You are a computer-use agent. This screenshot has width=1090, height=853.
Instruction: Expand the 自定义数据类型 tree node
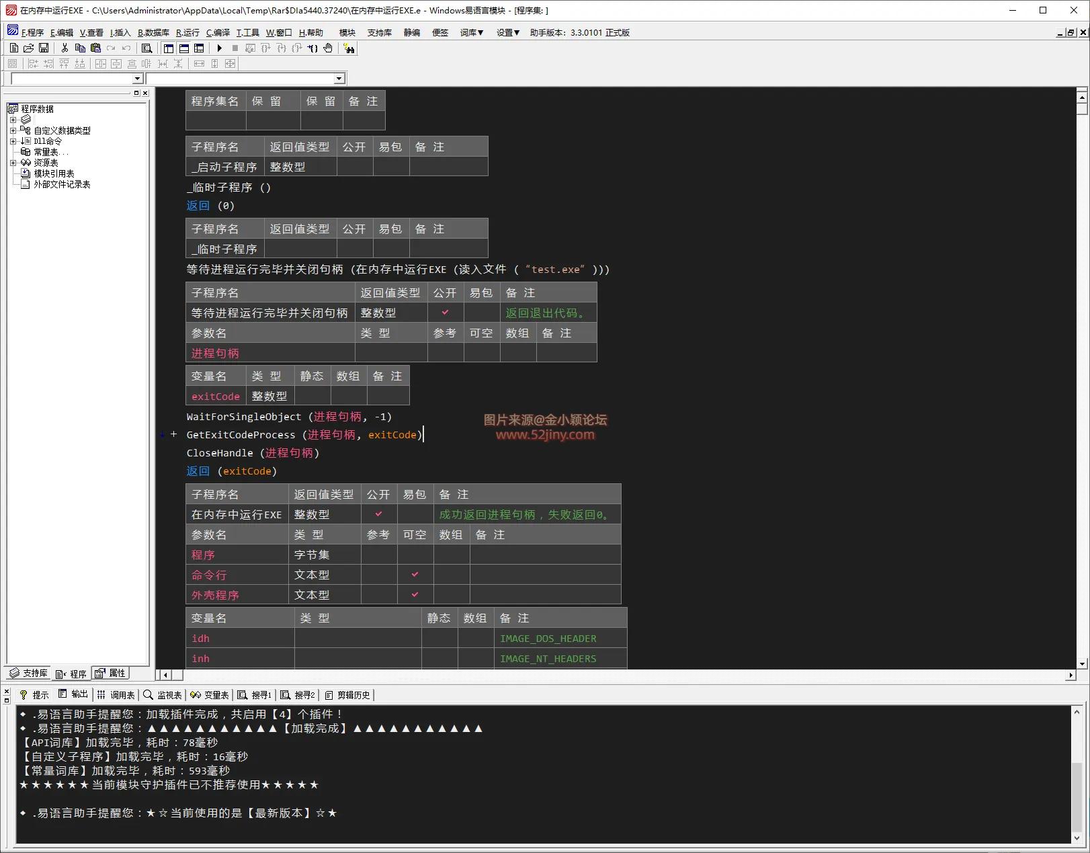(13, 130)
